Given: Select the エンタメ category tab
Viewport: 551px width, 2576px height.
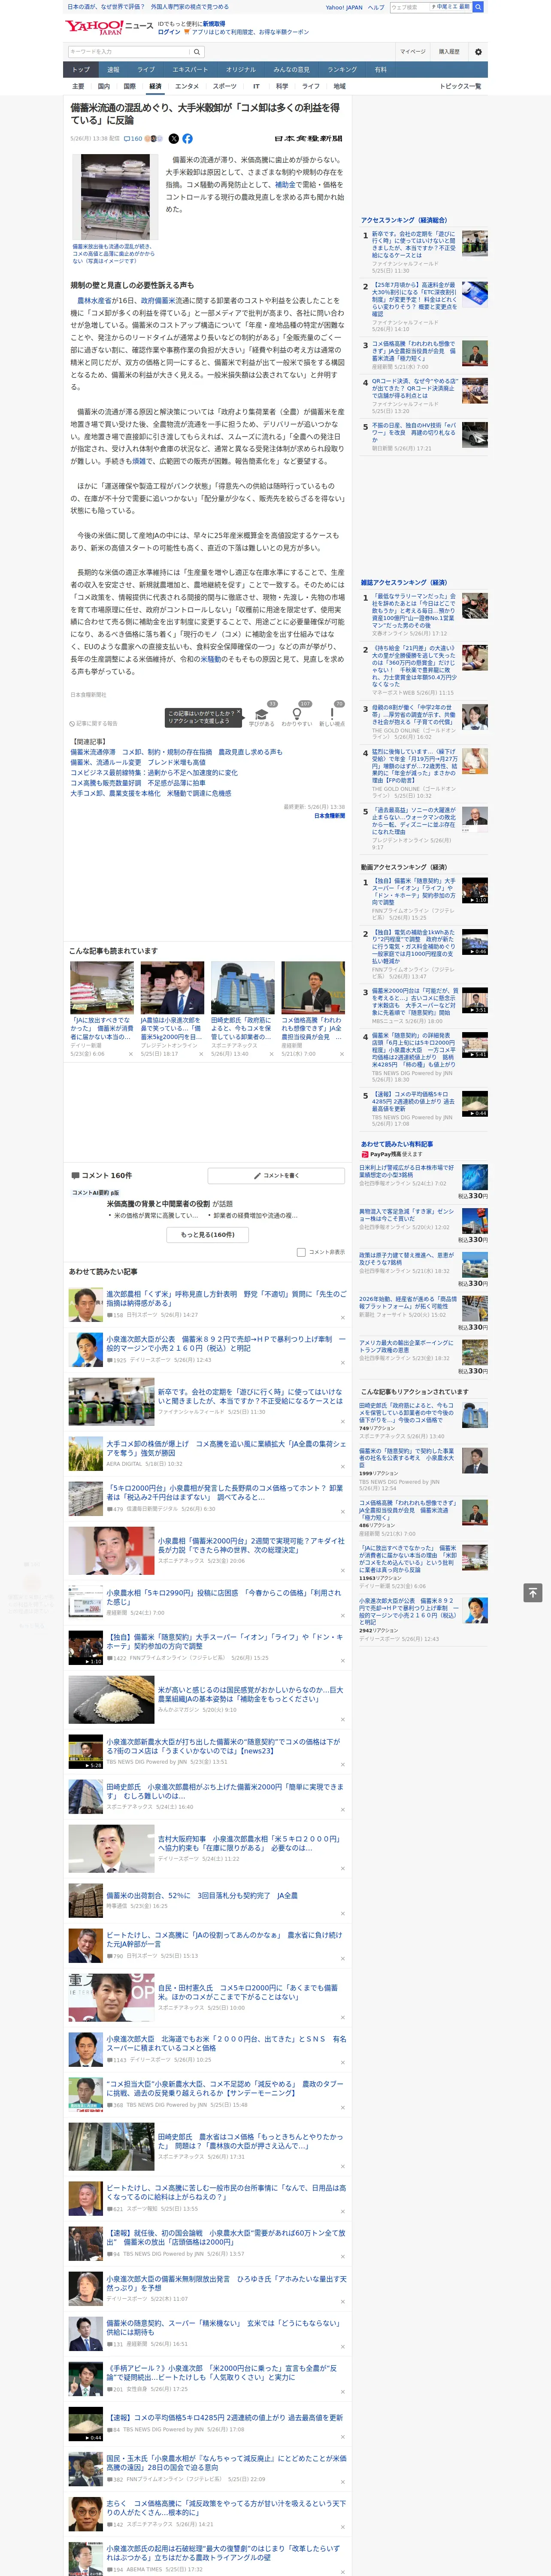Looking at the screenshot, I should coord(187,86).
